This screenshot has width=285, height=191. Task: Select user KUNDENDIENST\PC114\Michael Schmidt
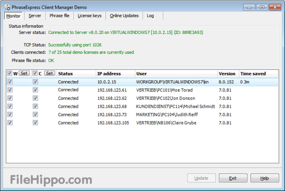coord(175,106)
